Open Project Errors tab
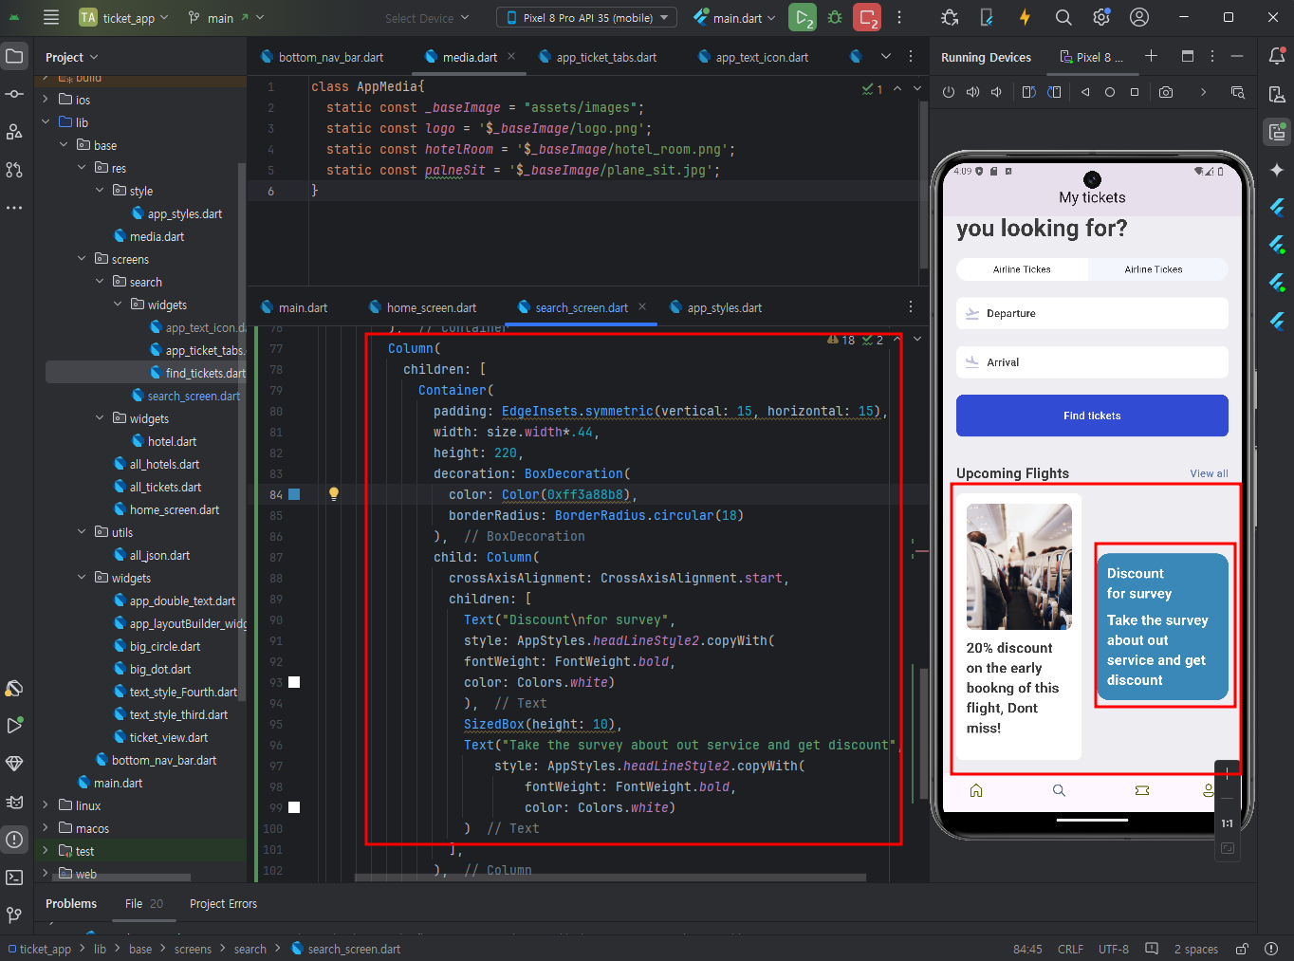Image resolution: width=1294 pixels, height=961 pixels. tap(223, 903)
